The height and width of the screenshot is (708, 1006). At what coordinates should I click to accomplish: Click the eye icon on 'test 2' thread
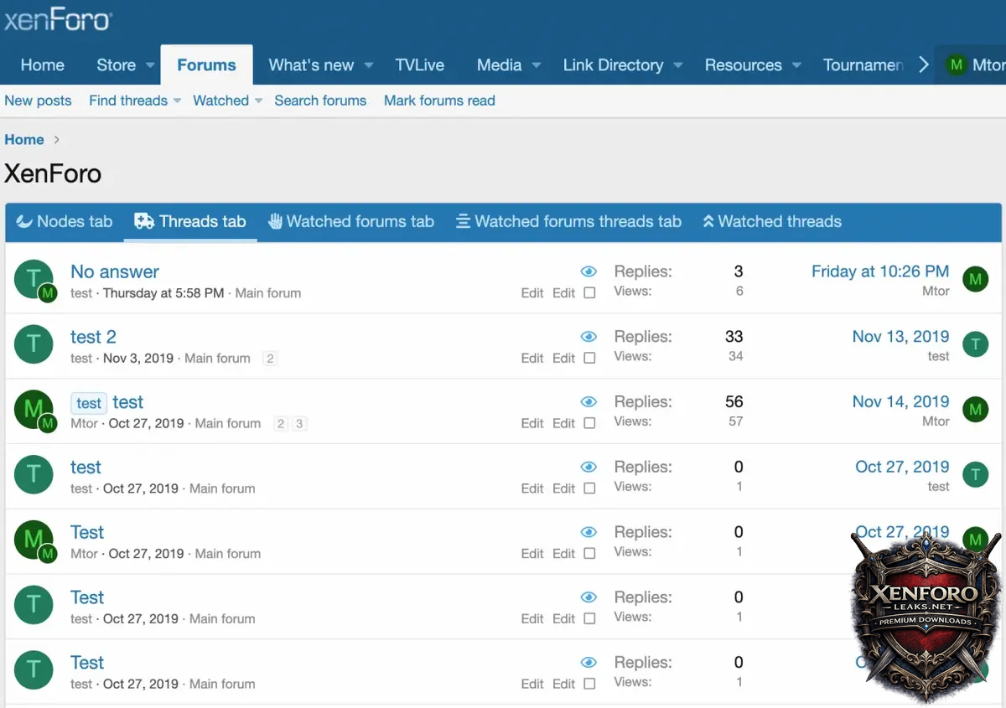point(589,337)
